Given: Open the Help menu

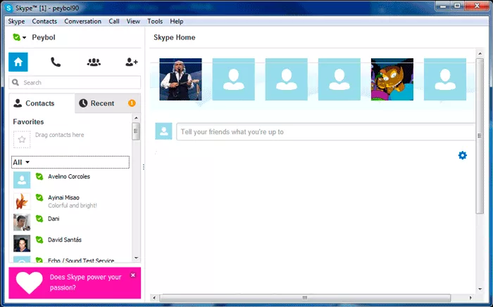Looking at the screenshot, I should point(176,21).
